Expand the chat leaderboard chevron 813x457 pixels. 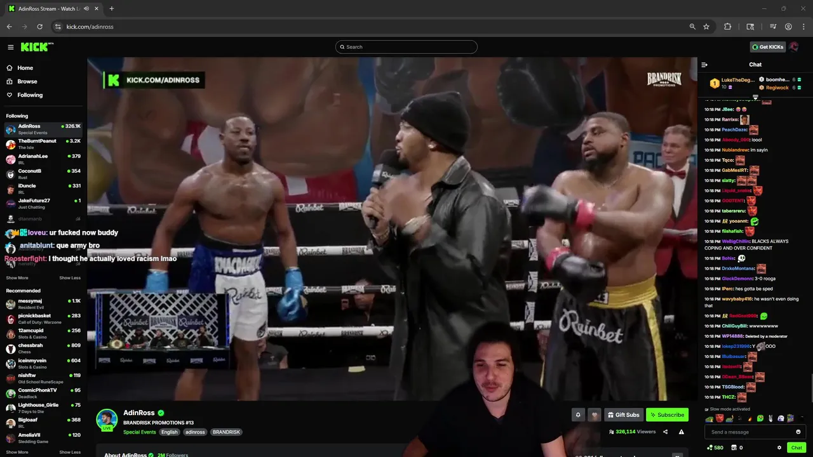point(755,97)
